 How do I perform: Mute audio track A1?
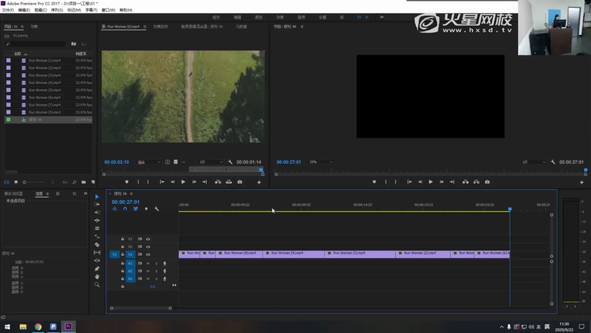point(148,263)
